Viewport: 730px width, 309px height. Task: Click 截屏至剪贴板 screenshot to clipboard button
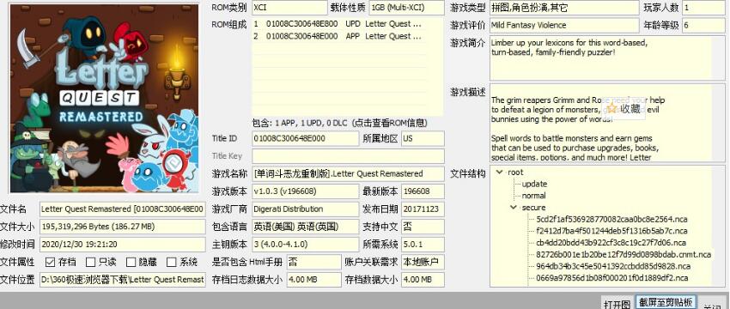click(666, 302)
